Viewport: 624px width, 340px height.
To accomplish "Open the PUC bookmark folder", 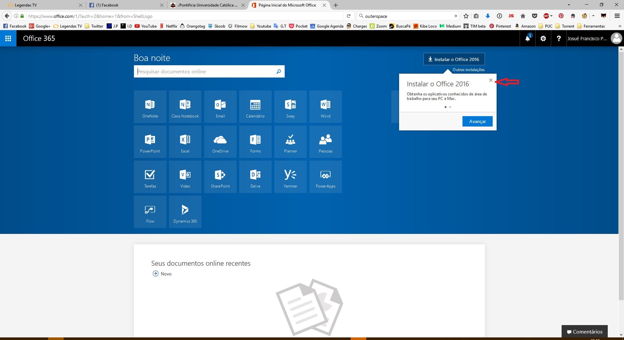I will pos(546,26).
